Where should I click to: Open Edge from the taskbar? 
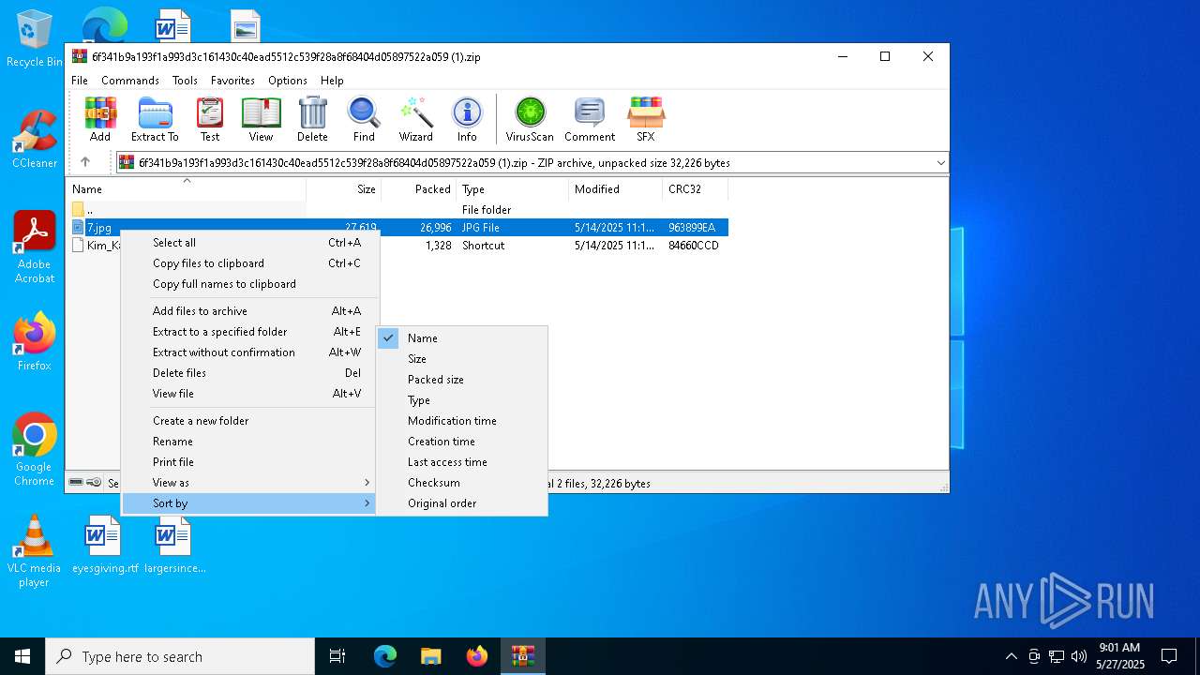click(x=385, y=656)
